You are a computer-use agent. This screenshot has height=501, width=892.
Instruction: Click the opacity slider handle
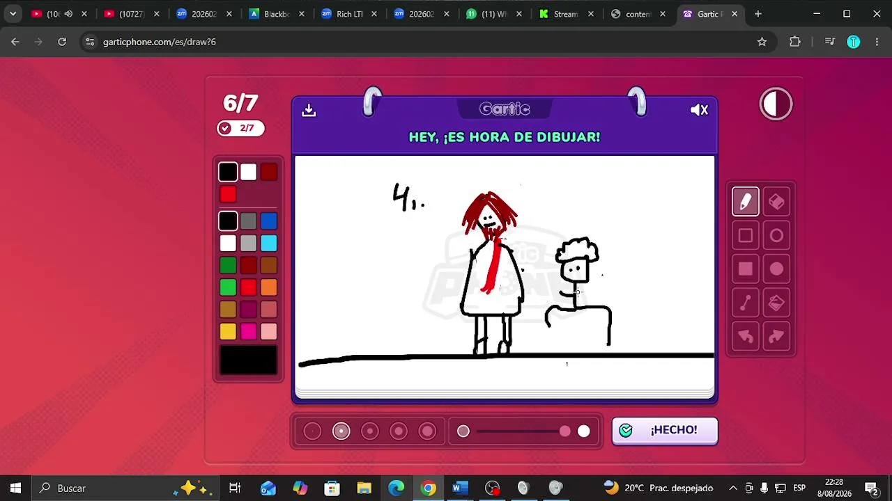coord(564,431)
